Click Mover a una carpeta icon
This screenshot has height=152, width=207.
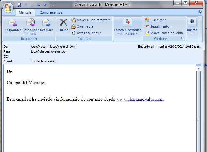point(74,20)
